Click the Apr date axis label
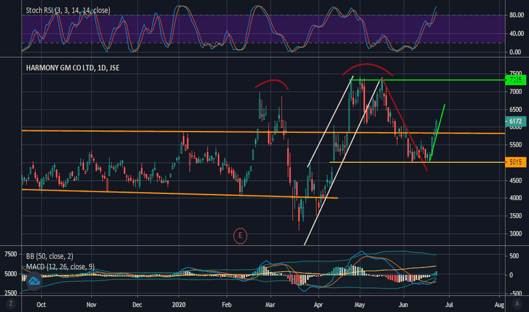Viewport: 529px width, 312px height. pos(318,305)
